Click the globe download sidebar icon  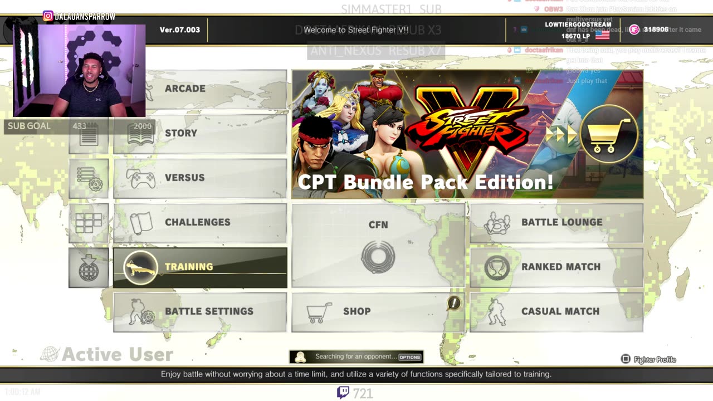point(89,268)
